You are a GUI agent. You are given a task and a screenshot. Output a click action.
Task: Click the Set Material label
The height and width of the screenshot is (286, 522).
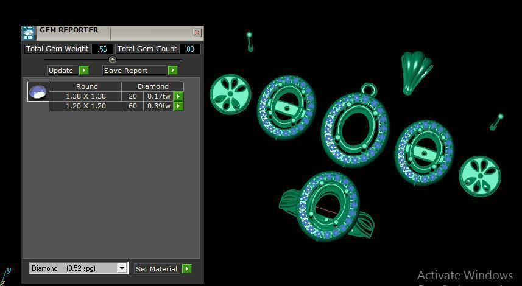click(x=158, y=269)
